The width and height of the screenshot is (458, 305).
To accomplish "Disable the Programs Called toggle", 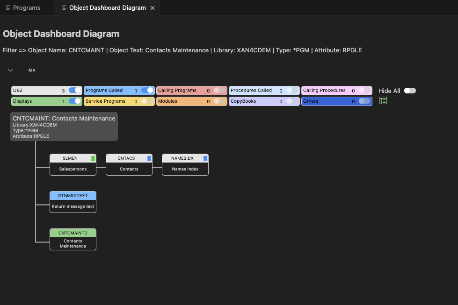I will coord(147,91).
